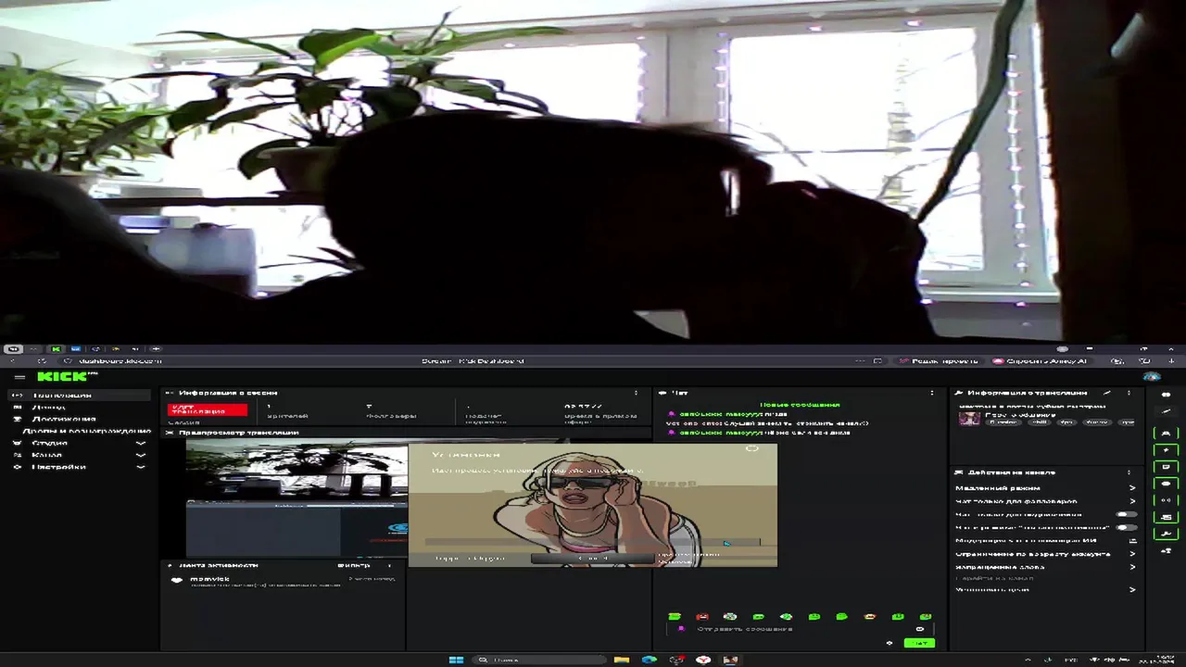Click the icon in the installer's top-right corner
Image resolution: width=1186 pixels, height=667 pixels.
(x=752, y=448)
